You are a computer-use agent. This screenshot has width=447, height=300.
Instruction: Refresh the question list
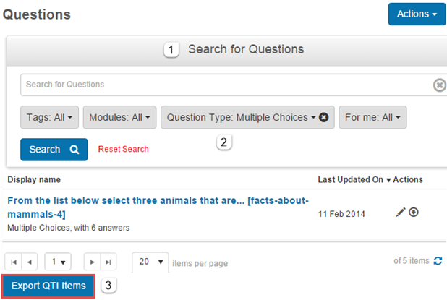438,261
